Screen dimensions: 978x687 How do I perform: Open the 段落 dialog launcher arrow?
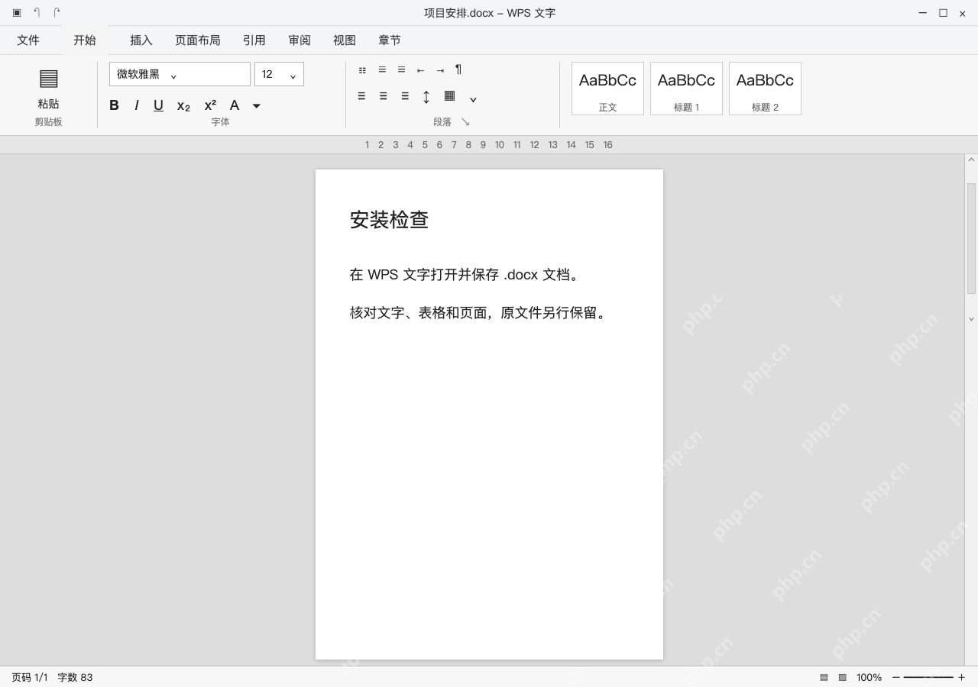click(x=465, y=122)
